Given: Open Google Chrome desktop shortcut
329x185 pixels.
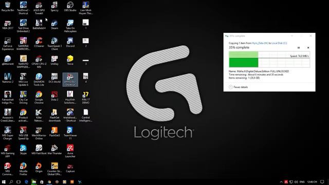Looking at the screenshot, I should click(x=39, y=98).
